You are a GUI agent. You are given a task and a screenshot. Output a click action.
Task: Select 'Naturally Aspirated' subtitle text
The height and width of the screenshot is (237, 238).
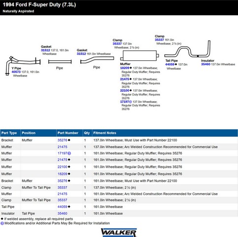click(18, 11)
